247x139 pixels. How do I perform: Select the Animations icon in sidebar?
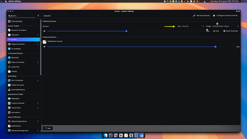[9, 112]
